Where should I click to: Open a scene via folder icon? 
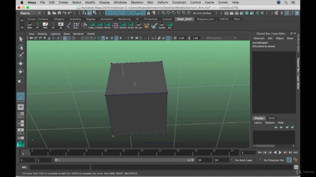pos(54,13)
